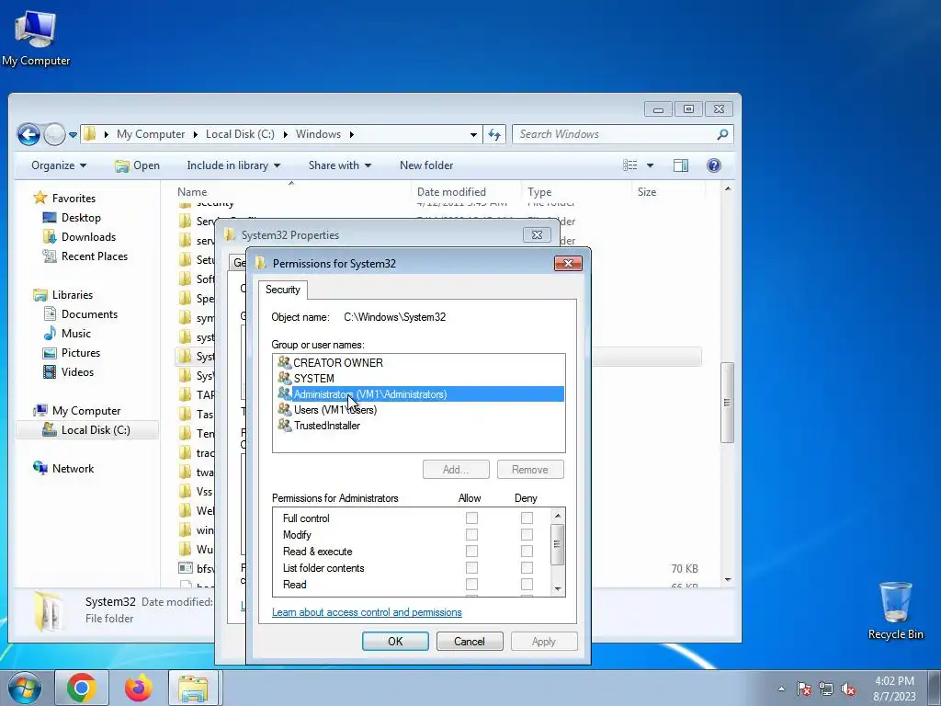The image size is (941, 706).
Task: Click the refresh icon beside address bar
Action: 493,134
